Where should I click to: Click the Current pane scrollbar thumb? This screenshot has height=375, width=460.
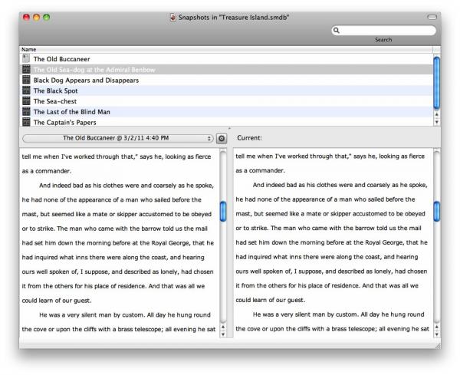pos(437,211)
